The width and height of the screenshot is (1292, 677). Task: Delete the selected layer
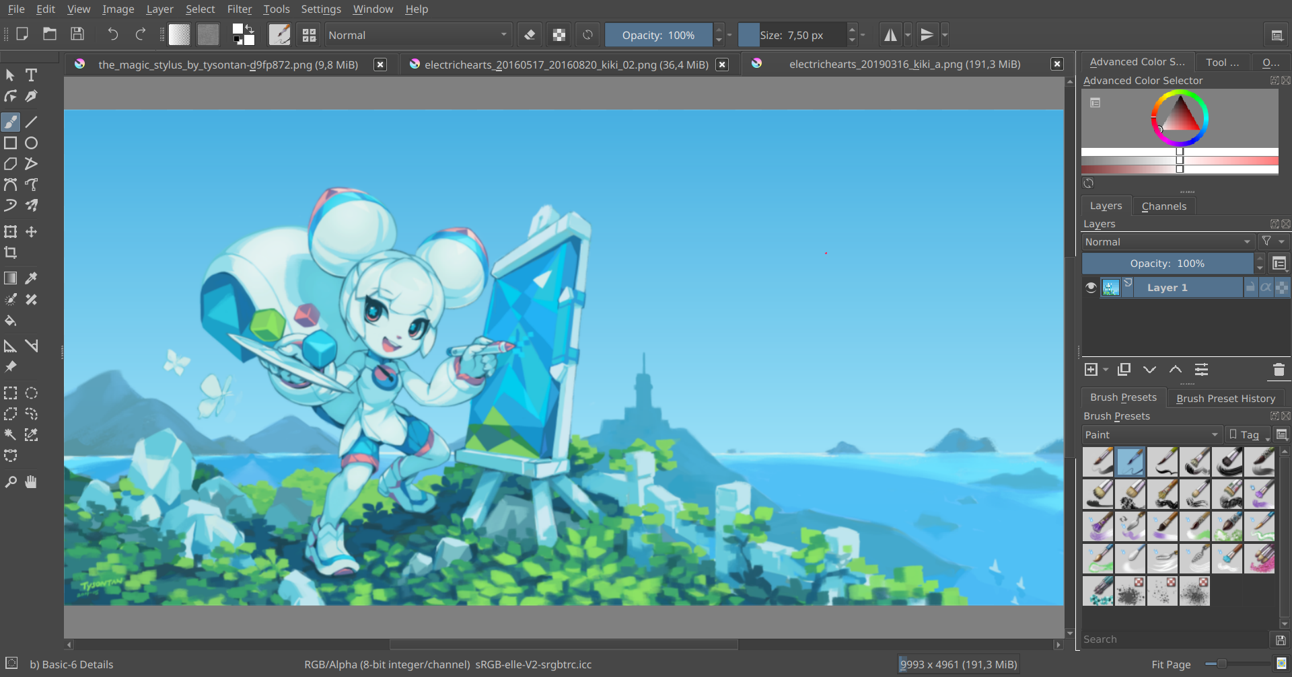pyautogui.click(x=1277, y=369)
